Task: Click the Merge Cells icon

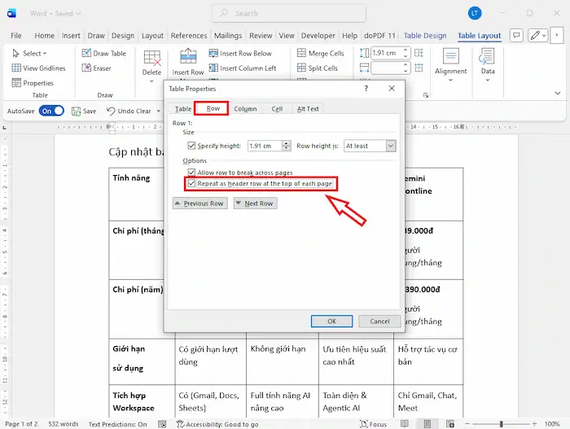Action: pyautogui.click(x=300, y=54)
